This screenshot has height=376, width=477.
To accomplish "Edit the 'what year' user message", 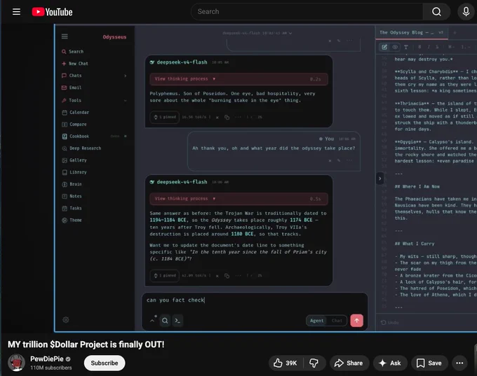I will pos(339,160).
